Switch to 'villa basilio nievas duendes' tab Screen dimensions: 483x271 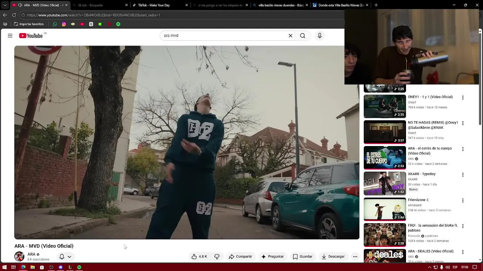pyautogui.click(x=280, y=5)
